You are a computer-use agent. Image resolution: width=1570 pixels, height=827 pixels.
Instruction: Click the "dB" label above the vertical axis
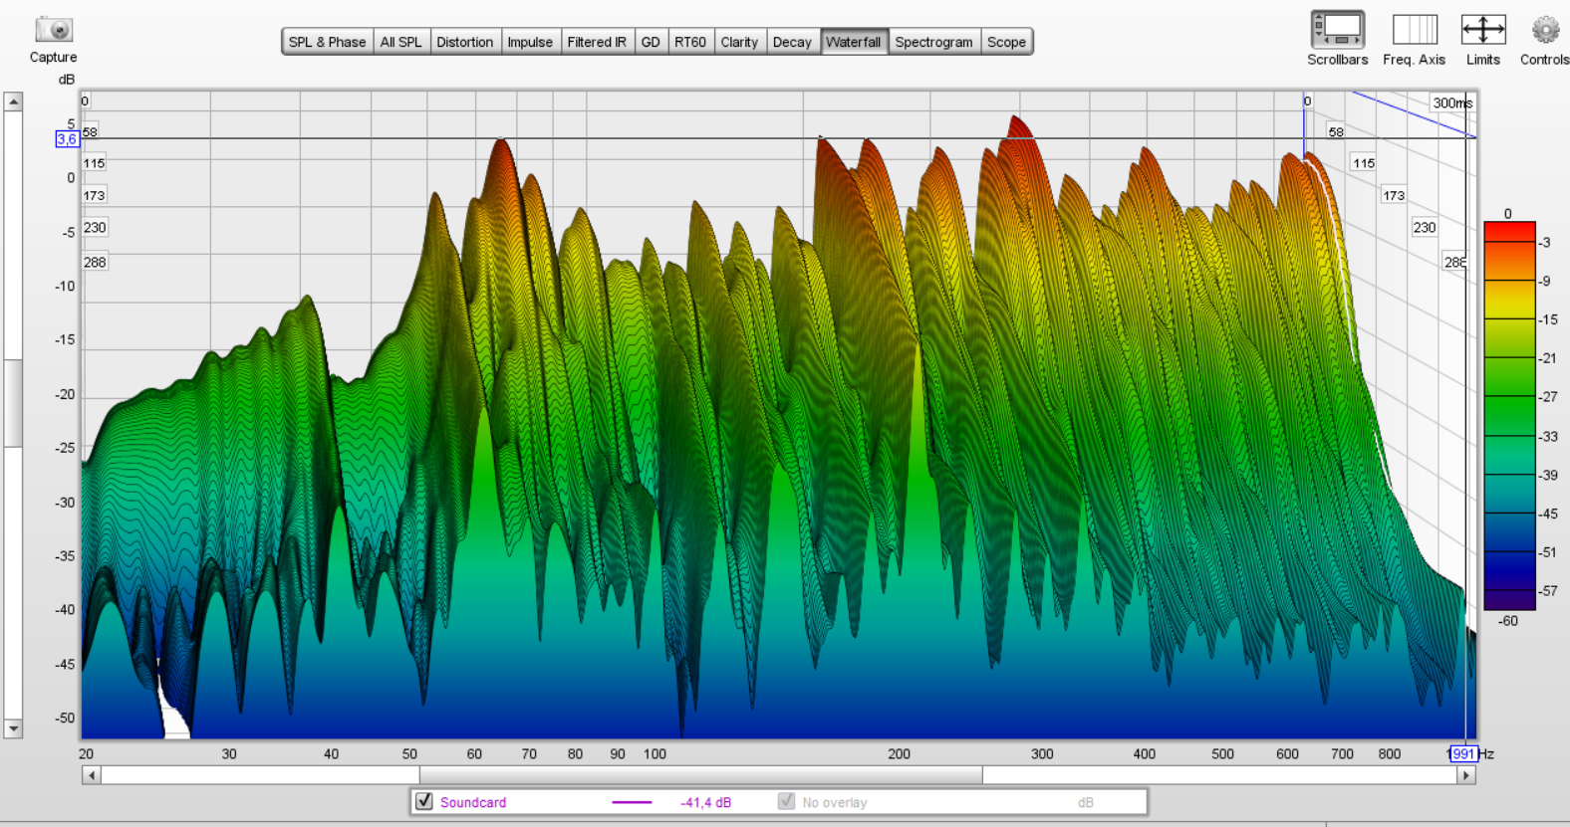66,80
